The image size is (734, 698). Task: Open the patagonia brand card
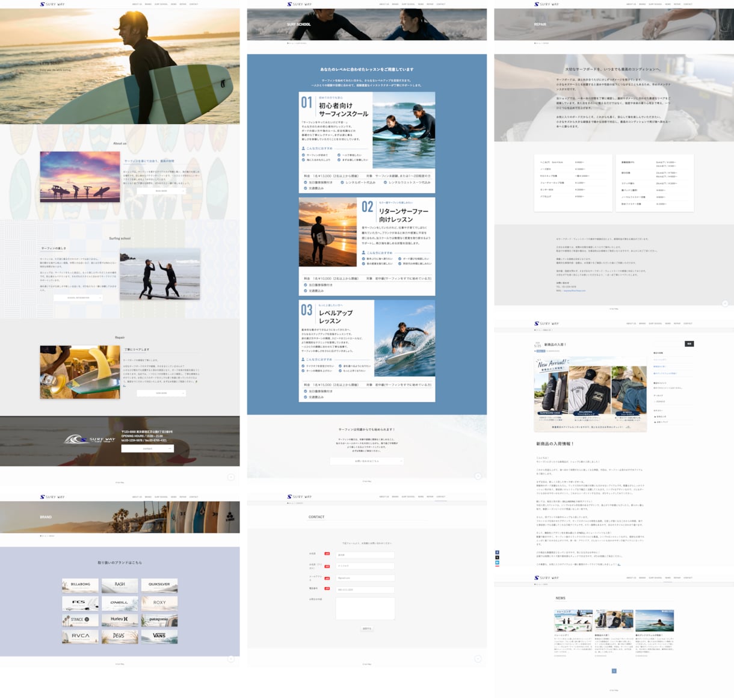tap(159, 619)
